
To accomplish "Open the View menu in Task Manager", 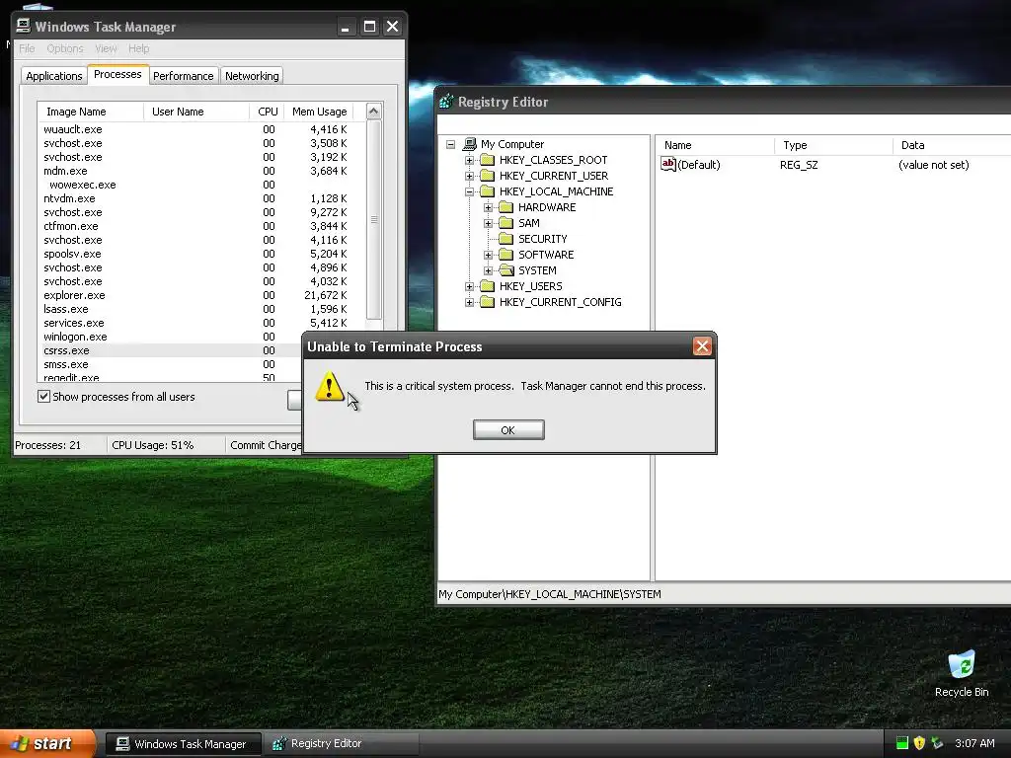I will (106, 48).
